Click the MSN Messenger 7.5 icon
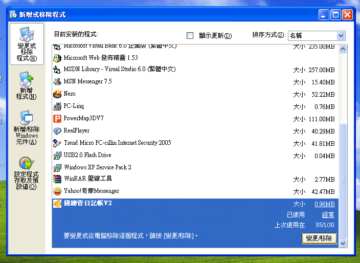360x263 pixels. pyautogui.click(x=57, y=82)
